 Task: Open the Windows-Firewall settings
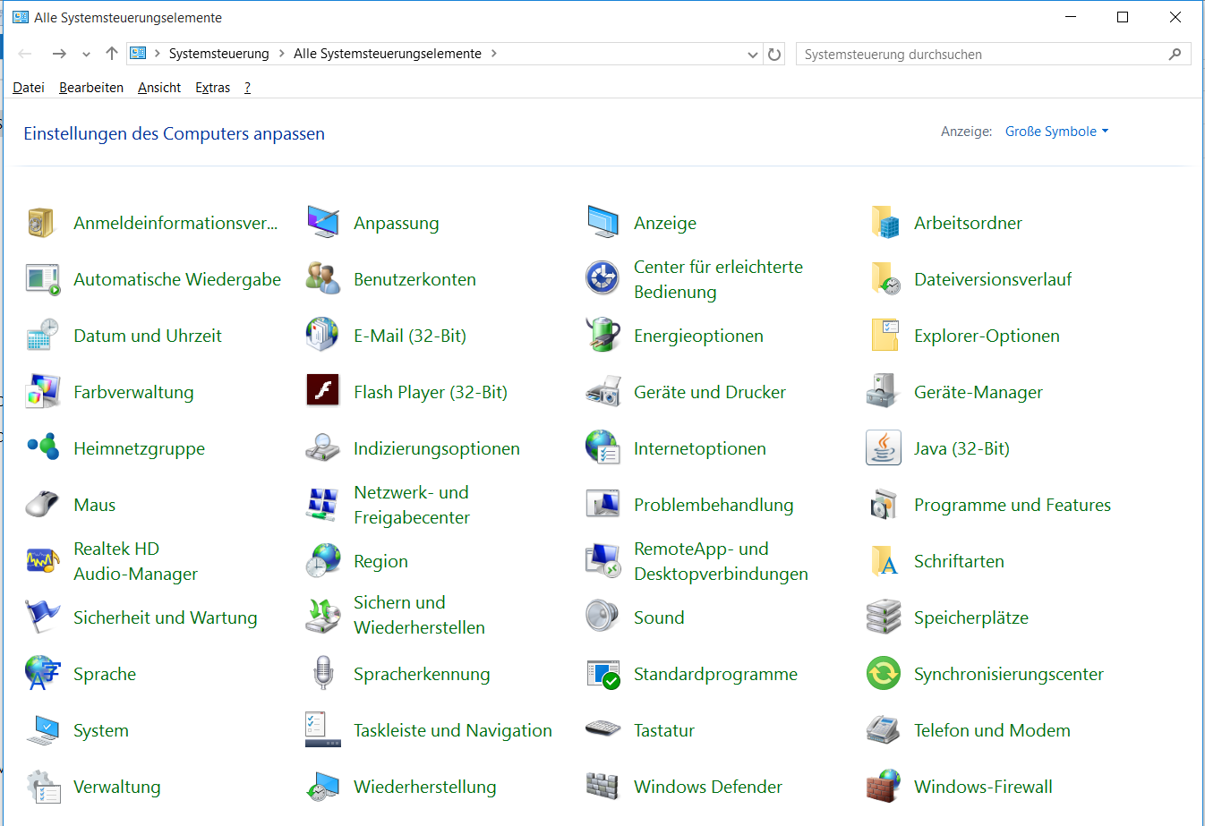click(x=982, y=787)
